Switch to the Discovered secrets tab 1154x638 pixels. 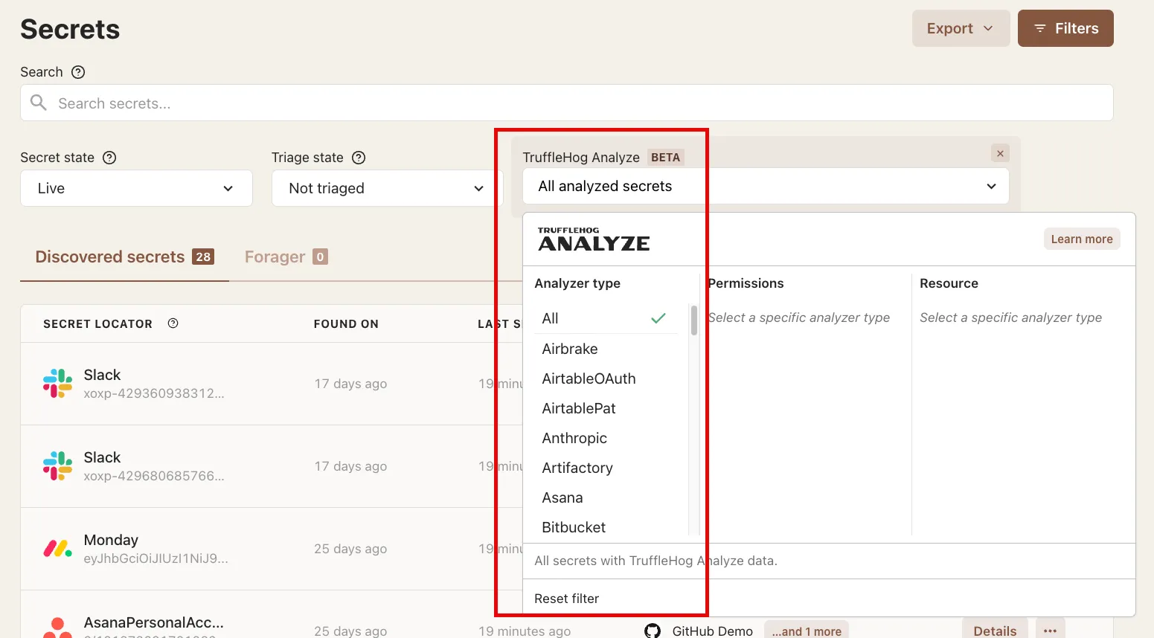(x=124, y=257)
